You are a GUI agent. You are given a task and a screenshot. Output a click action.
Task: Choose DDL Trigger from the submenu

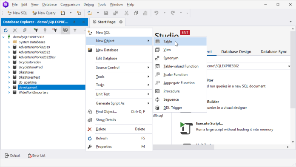coord(180,108)
